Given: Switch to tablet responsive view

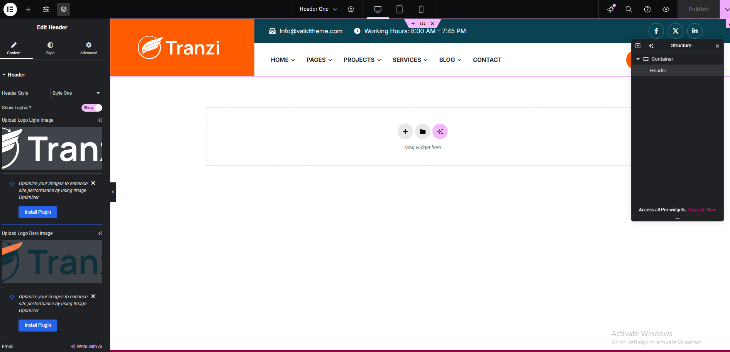Looking at the screenshot, I should (400, 9).
